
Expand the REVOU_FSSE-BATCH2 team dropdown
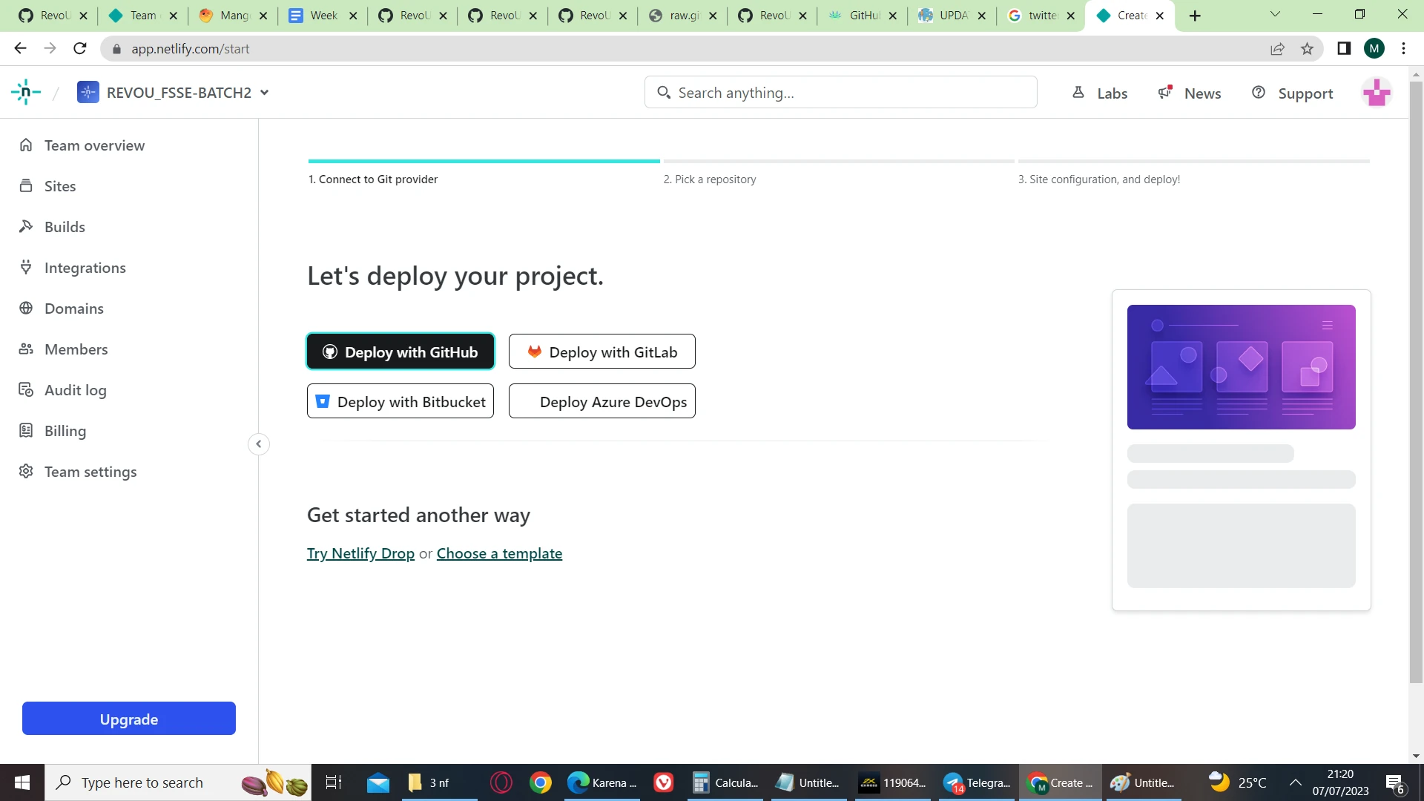click(x=265, y=93)
